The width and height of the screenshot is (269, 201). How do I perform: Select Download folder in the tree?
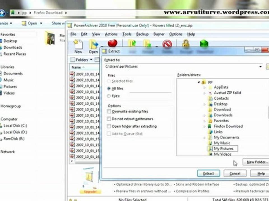[222, 109]
